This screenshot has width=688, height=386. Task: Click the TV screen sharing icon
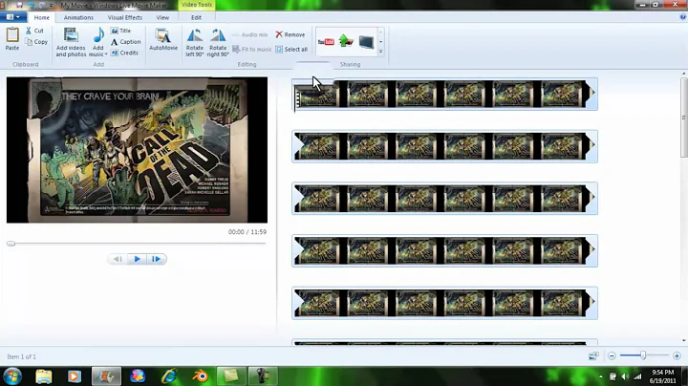click(366, 42)
